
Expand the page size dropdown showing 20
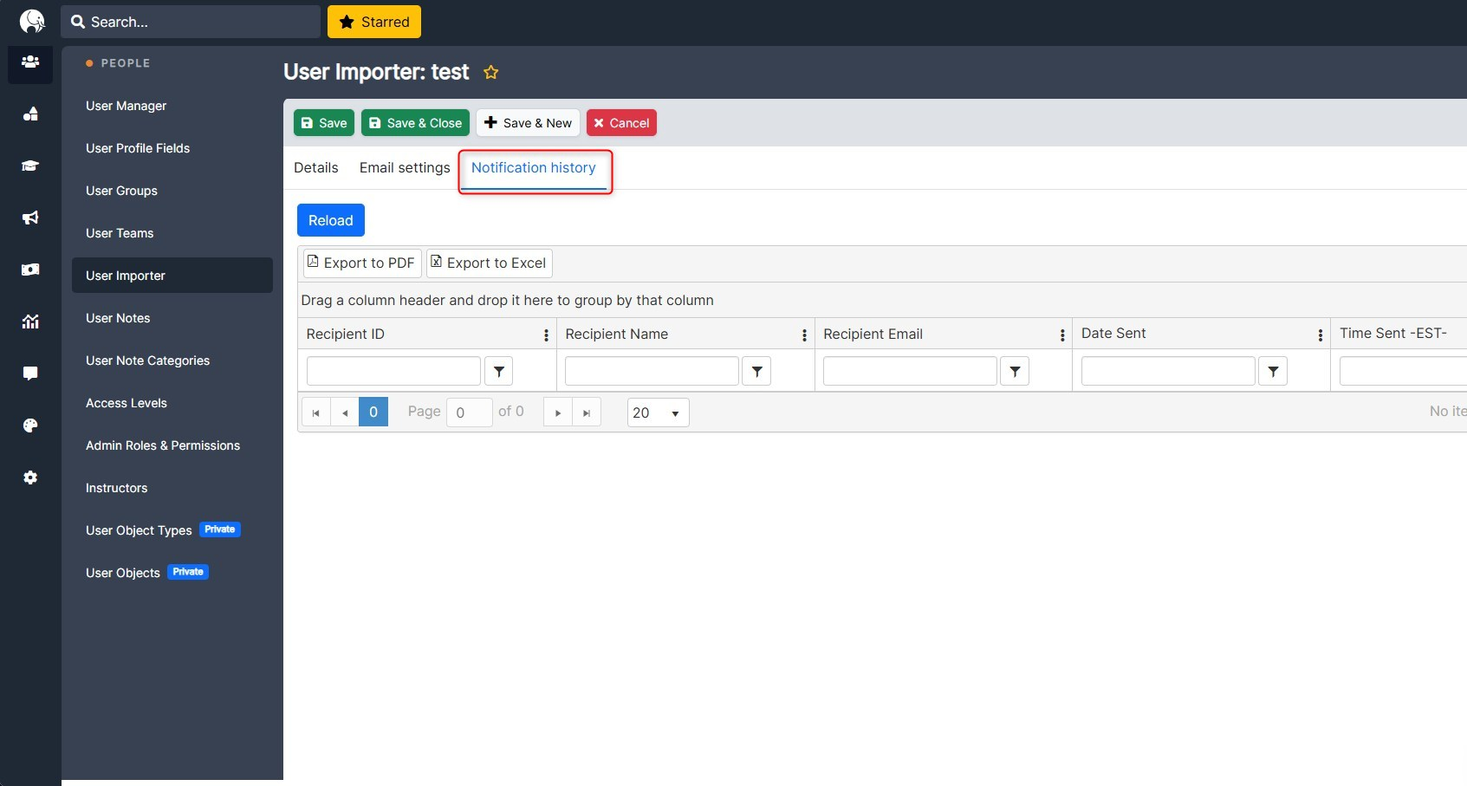point(659,412)
